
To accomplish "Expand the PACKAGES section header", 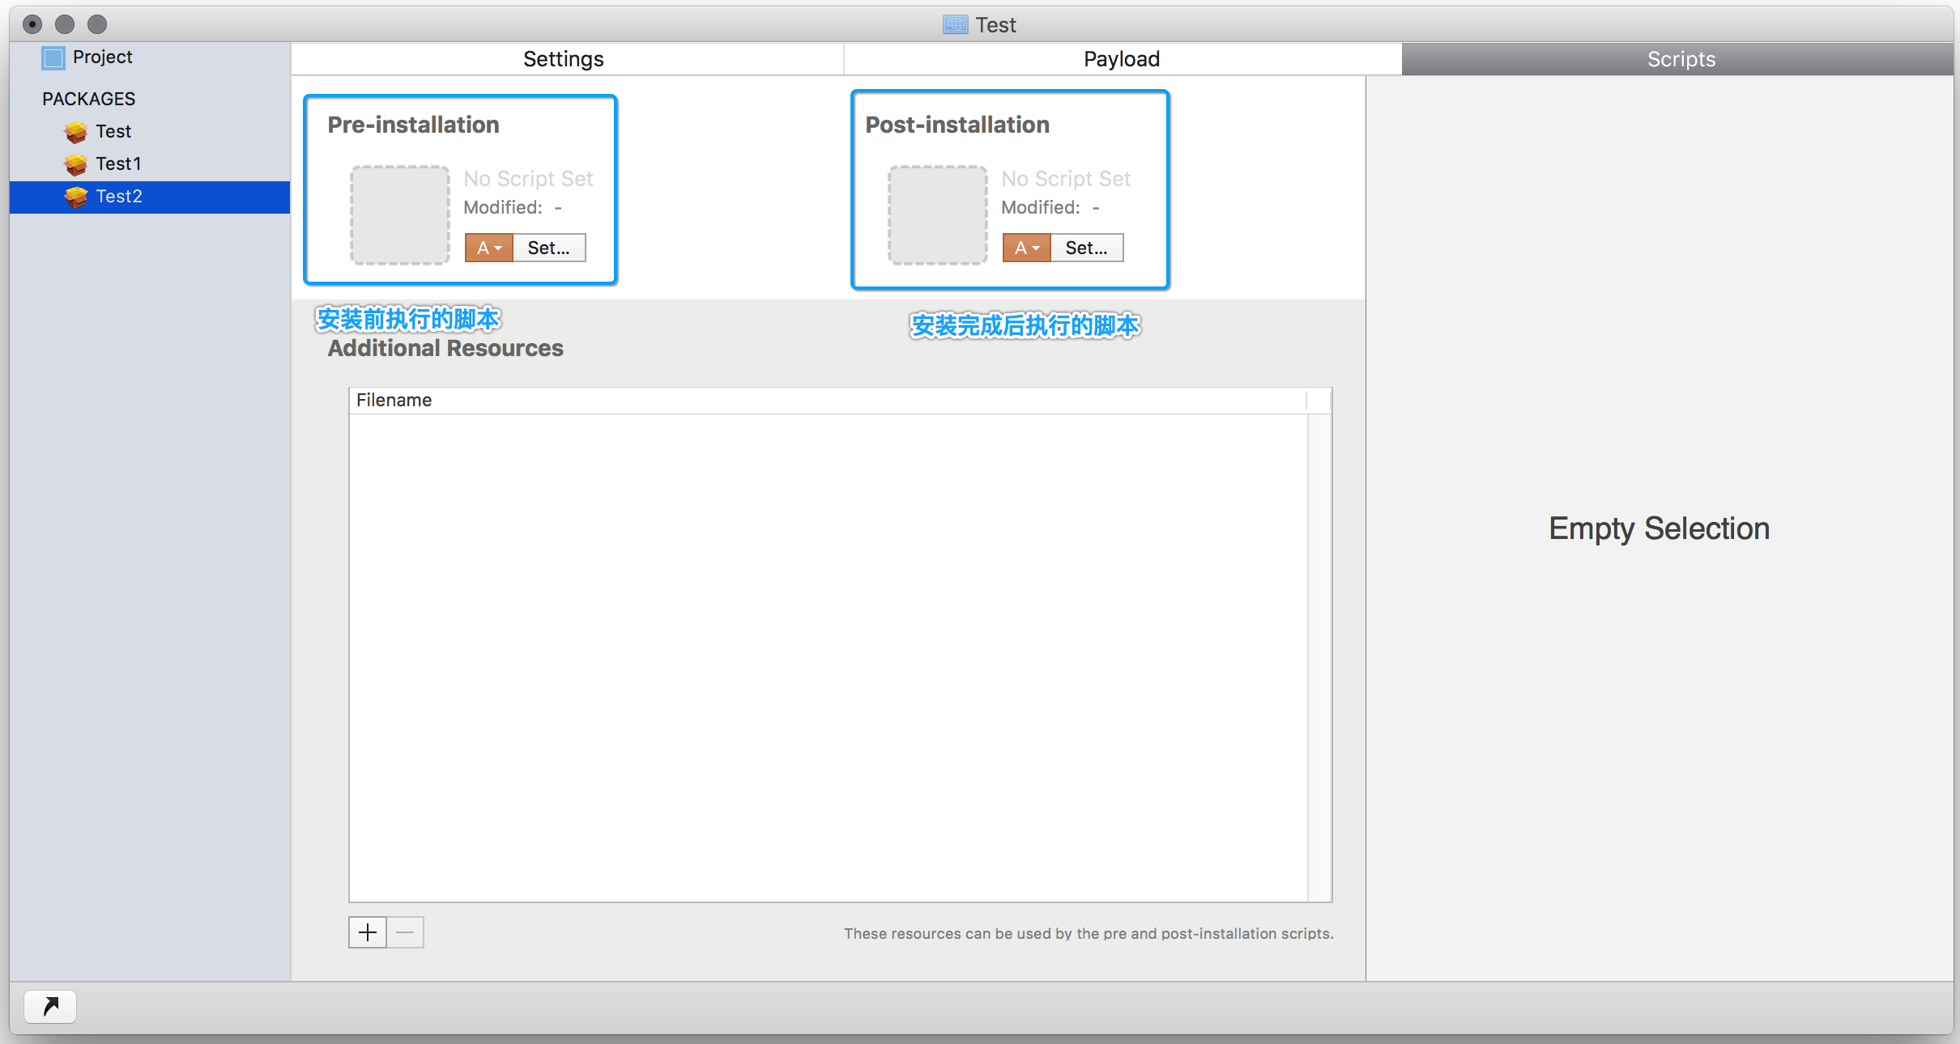I will click(x=88, y=98).
